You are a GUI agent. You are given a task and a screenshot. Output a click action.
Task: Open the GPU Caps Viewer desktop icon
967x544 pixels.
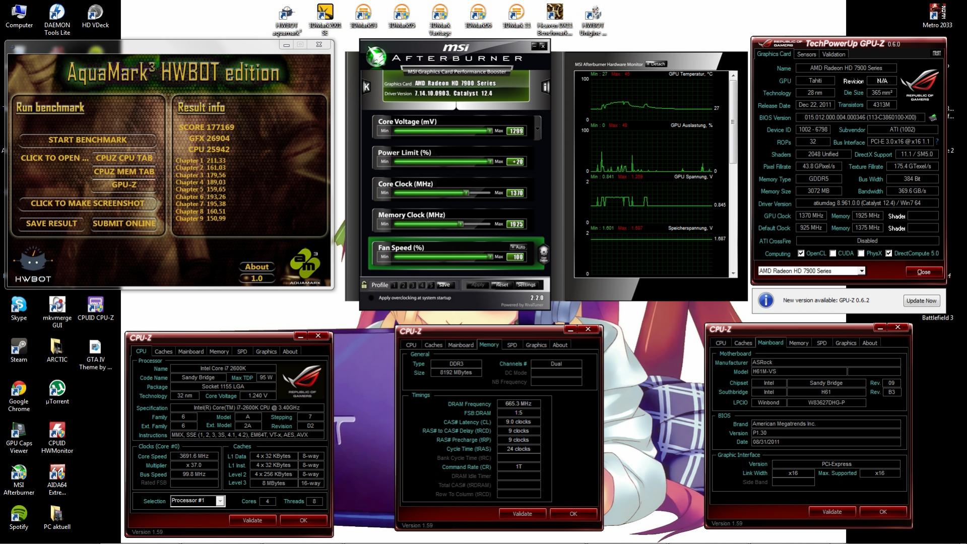point(19,438)
